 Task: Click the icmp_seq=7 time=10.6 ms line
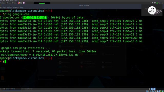[71, 41]
